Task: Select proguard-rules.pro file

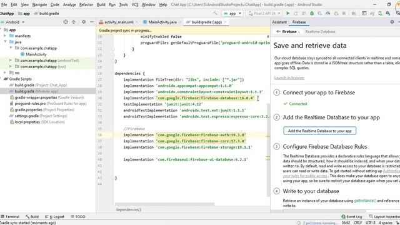Action: 48,104
